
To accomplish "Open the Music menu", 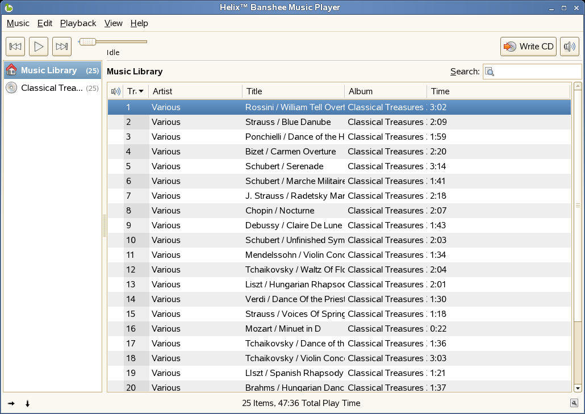I will tap(18, 23).
